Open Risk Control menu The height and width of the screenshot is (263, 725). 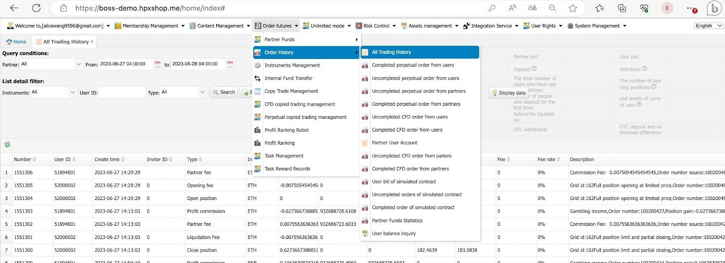[376, 26]
